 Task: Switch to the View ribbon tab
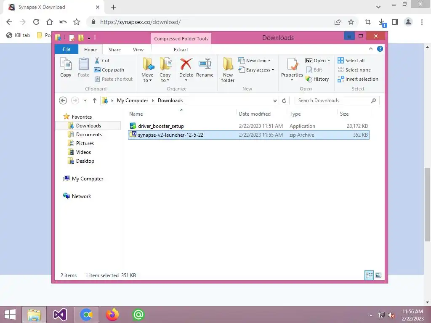pos(138,50)
